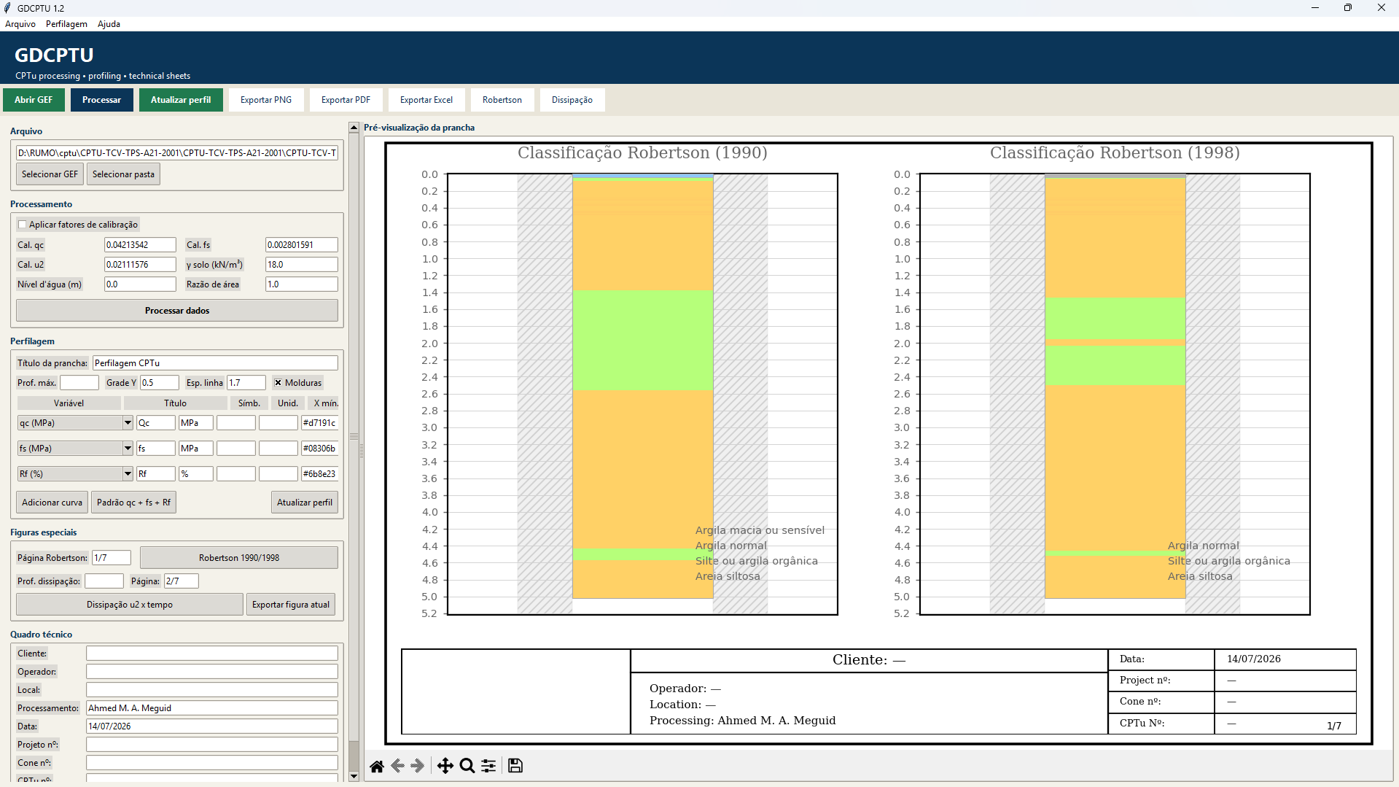Image resolution: width=1399 pixels, height=787 pixels.
Task: Open the Ajuda menu
Action: coord(109,24)
